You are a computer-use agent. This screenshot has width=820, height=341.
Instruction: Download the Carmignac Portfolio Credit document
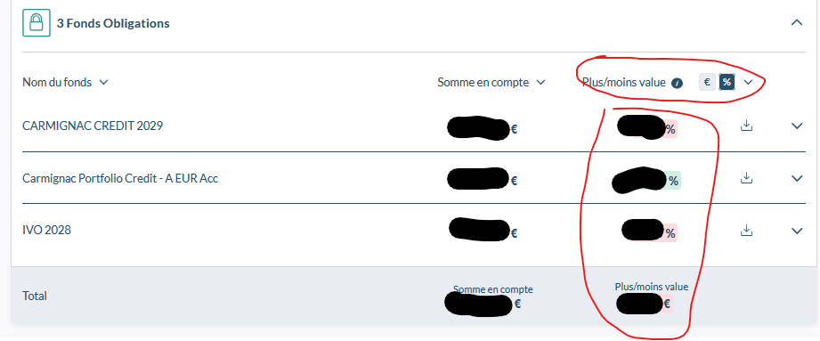(747, 178)
